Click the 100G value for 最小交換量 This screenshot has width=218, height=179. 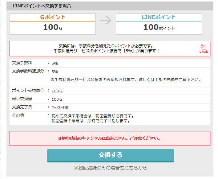click(x=57, y=99)
